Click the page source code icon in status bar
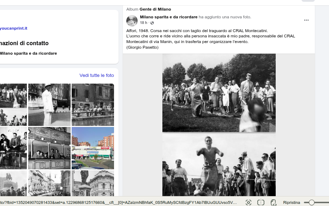329x206 pixels. click(273, 202)
